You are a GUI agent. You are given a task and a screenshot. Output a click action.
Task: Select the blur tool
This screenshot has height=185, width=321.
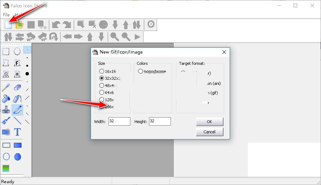(6, 132)
